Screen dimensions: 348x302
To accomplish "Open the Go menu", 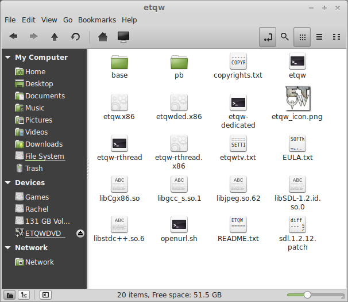I will [x=68, y=20].
